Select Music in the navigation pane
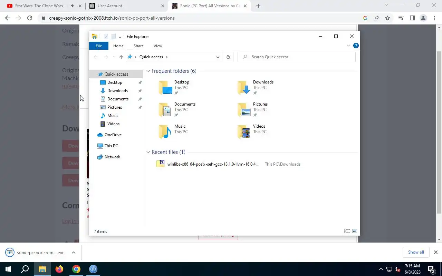The image size is (442, 276). pos(113,116)
